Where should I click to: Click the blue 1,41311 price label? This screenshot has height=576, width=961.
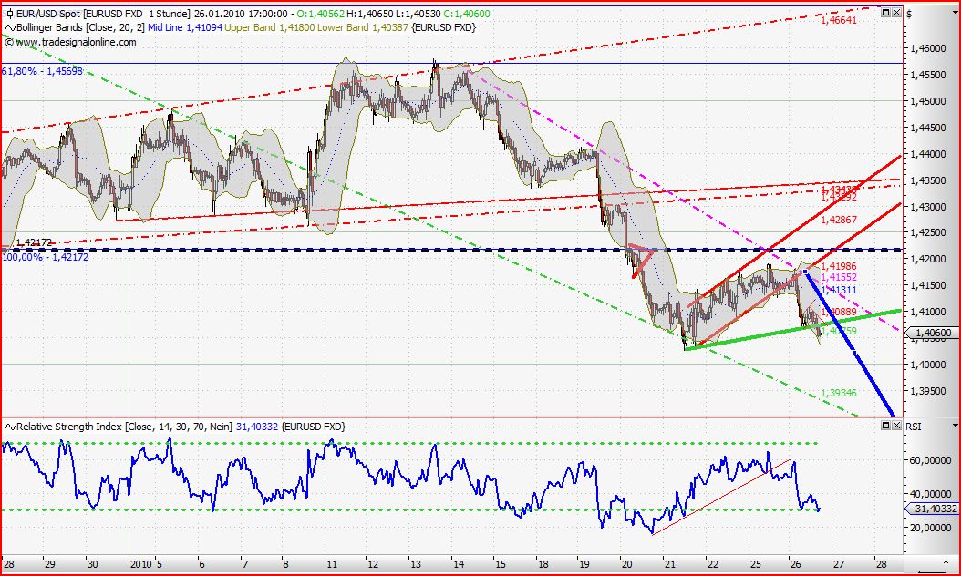pos(839,290)
